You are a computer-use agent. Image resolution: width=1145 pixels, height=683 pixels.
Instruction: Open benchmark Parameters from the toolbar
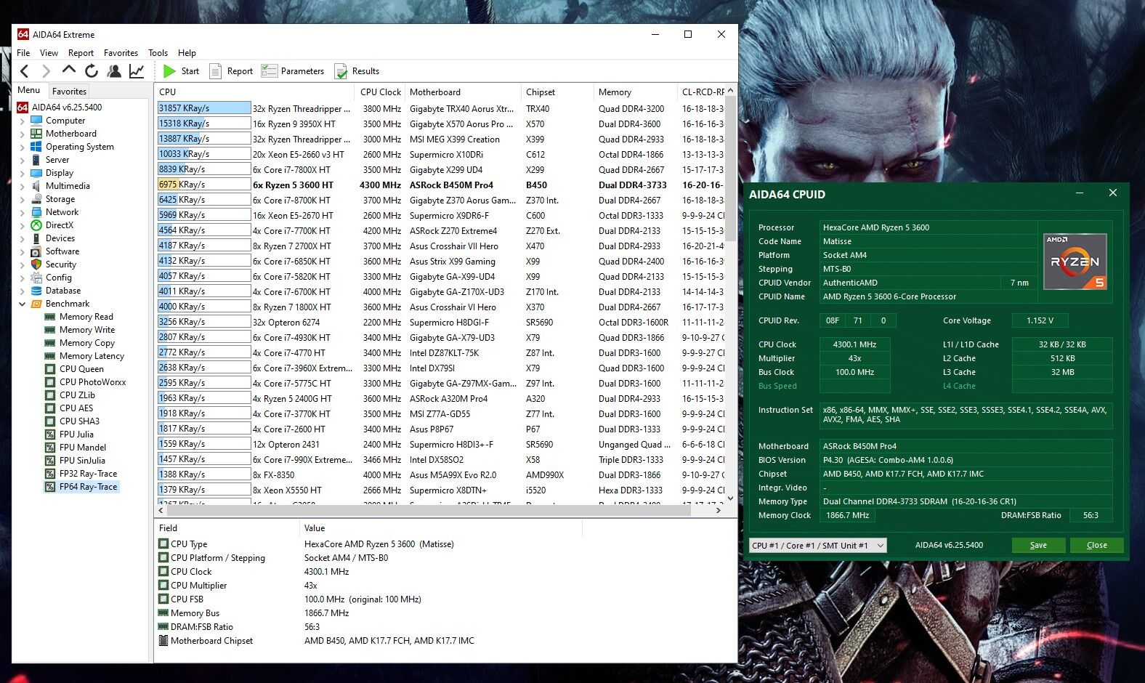click(x=294, y=71)
